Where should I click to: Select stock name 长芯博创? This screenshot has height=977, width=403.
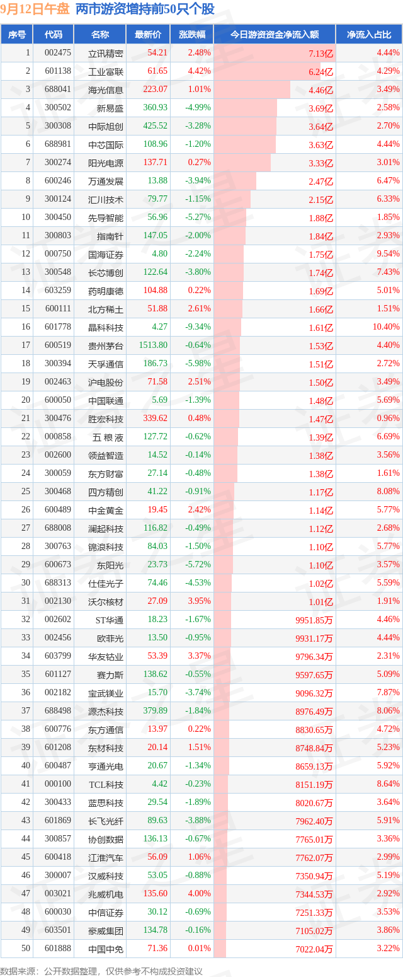[x=106, y=273]
